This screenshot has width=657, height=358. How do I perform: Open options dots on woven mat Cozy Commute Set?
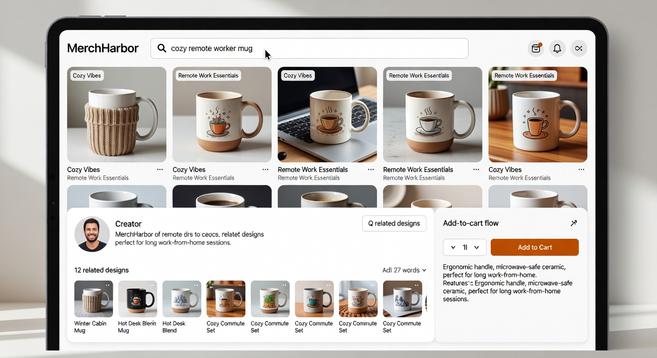click(x=372, y=285)
